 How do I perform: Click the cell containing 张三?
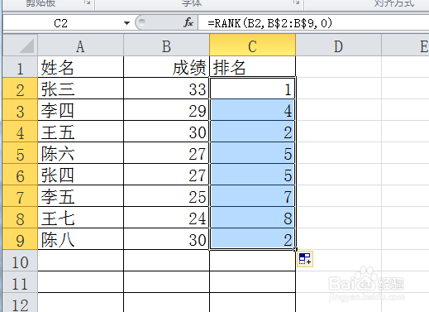[x=80, y=89]
